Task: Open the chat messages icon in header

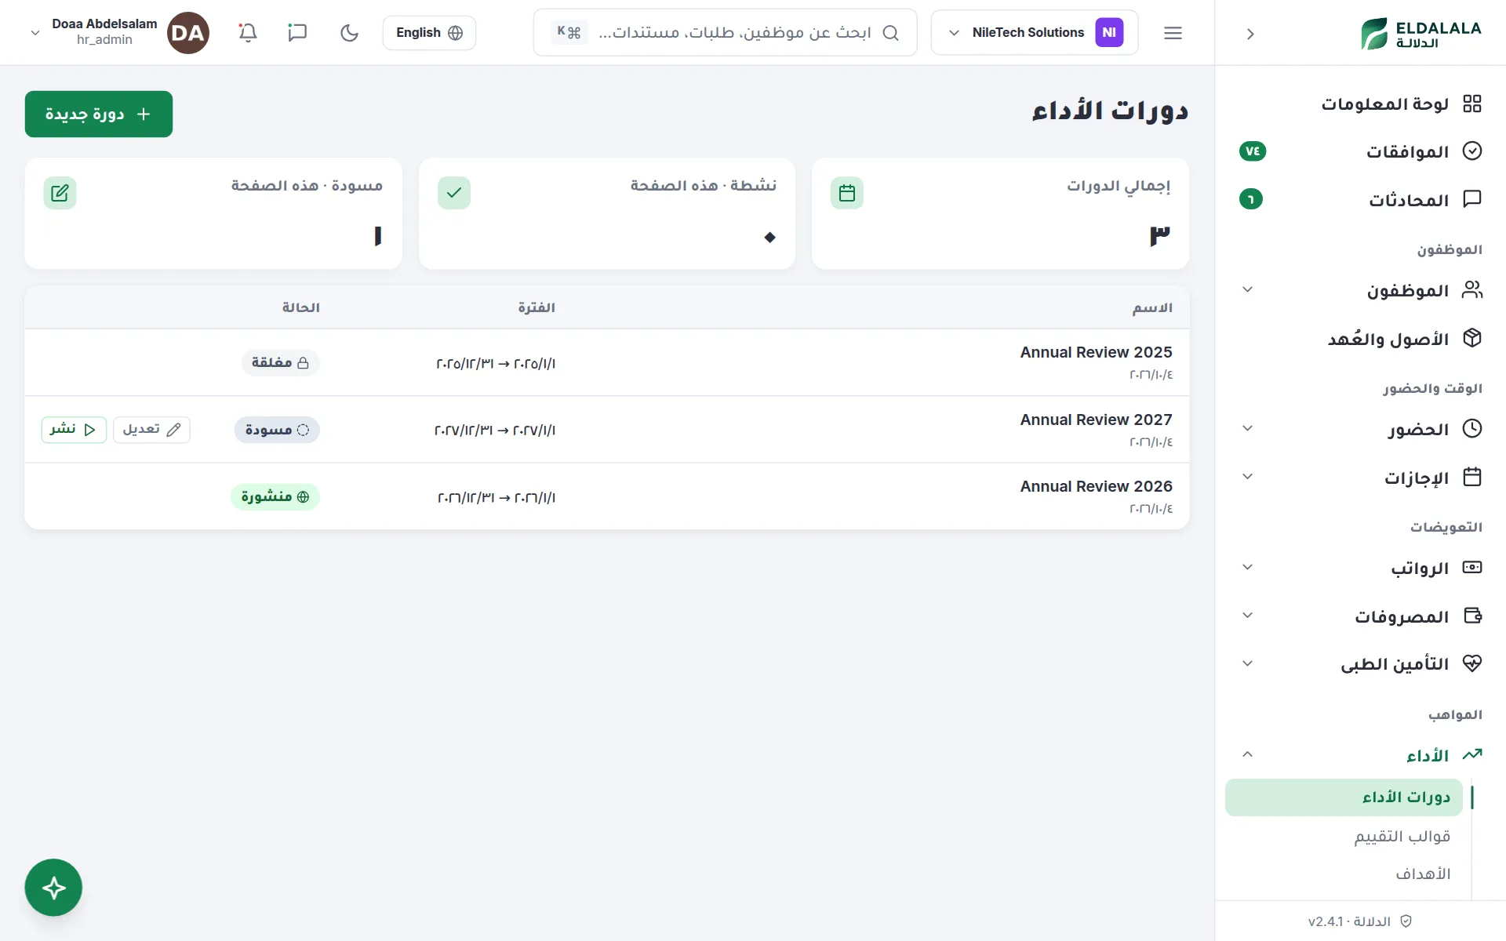Action: pyautogui.click(x=297, y=33)
